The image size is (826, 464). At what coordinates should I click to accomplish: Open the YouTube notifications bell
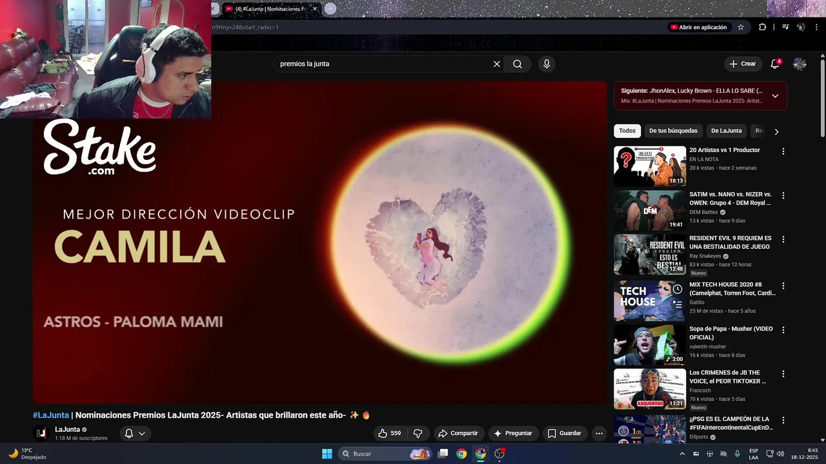coord(775,64)
